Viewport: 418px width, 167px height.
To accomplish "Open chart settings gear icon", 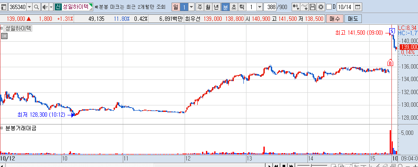I will click(321, 7).
